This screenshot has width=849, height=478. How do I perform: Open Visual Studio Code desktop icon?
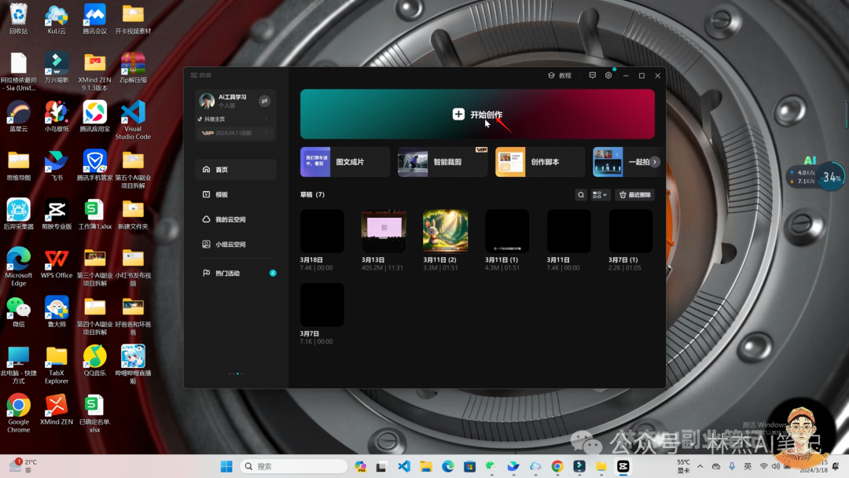[x=133, y=120]
